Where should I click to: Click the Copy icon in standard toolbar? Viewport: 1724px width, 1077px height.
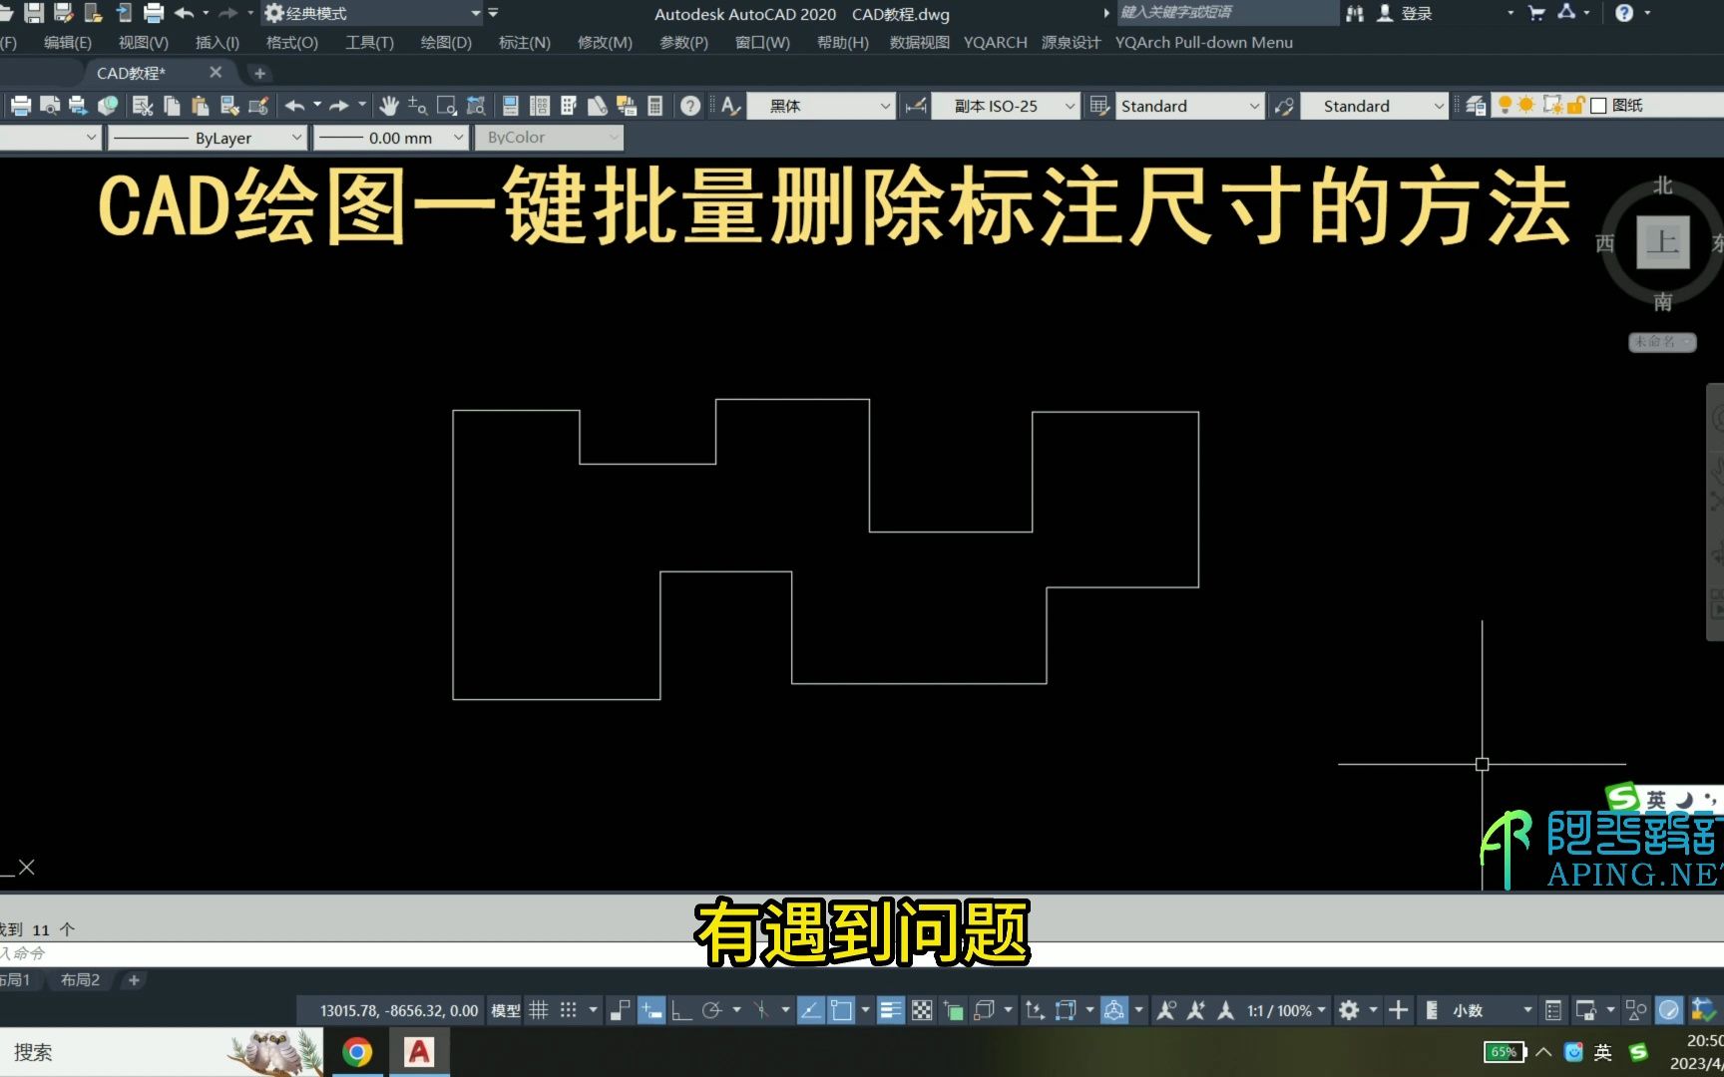click(172, 106)
